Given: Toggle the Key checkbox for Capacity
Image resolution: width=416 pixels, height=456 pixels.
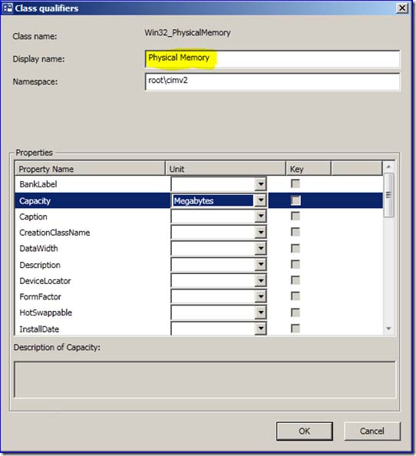Looking at the screenshot, I should point(295,200).
